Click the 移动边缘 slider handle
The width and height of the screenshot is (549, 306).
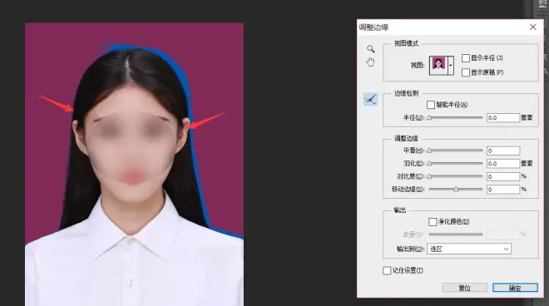point(456,190)
